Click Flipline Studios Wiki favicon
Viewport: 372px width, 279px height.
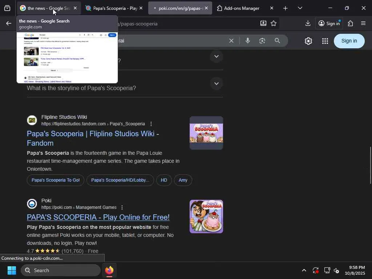pyautogui.click(x=32, y=120)
